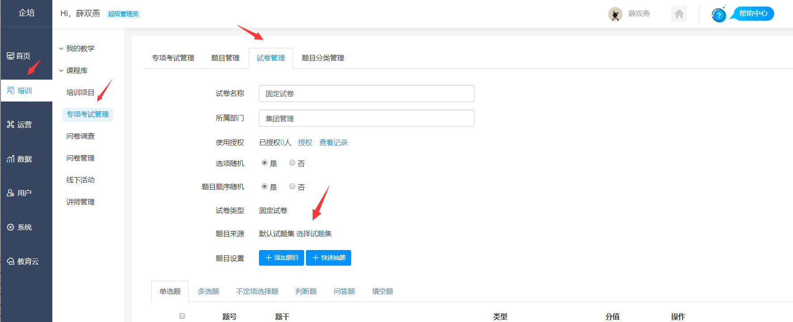This screenshot has width=793, height=322.
Task: Select 是 for 题目顺序随机
Action: pos(264,186)
